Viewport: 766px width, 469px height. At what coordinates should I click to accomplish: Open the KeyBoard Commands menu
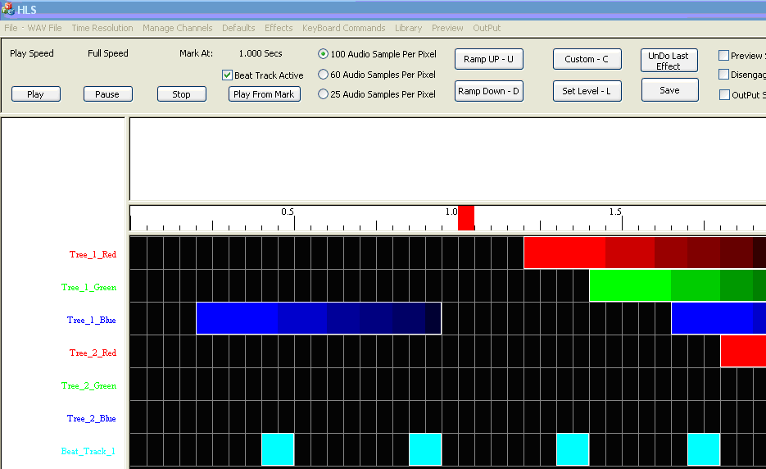[343, 28]
